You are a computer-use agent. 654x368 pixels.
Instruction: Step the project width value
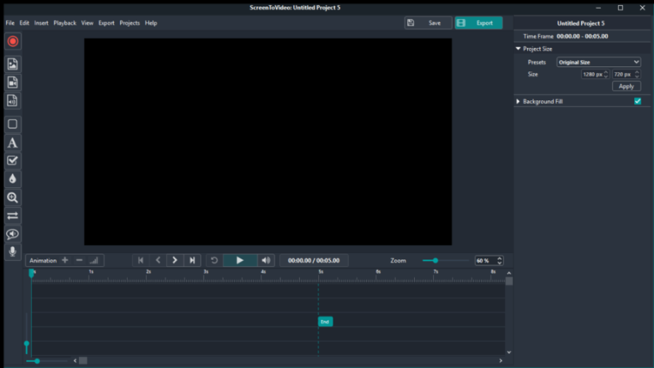[x=606, y=74]
